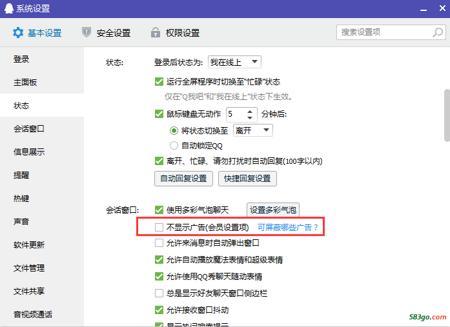
Task: Switch to the 基本设置 tab
Action: 37,33
